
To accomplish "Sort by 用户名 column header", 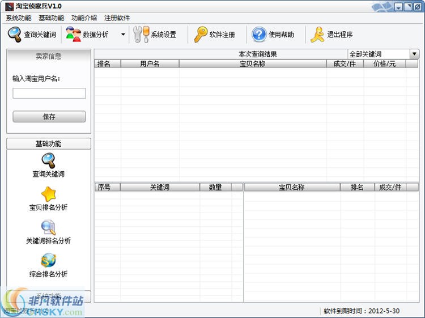I will [x=150, y=64].
